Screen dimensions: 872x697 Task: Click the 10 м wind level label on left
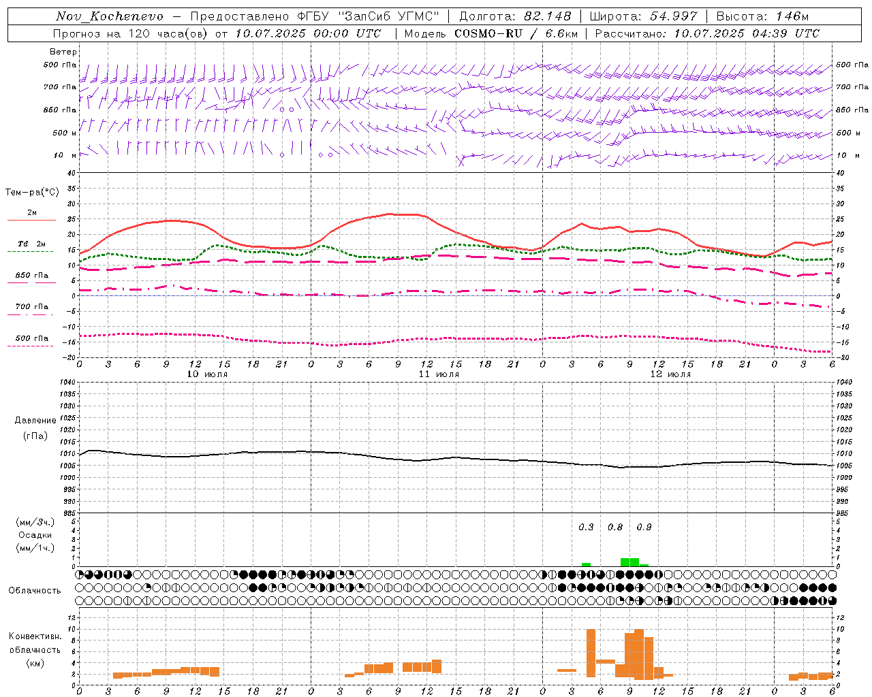click(x=65, y=156)
